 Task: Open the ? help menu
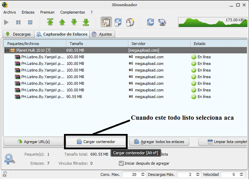pyautogui.click(x=92, y=12)
